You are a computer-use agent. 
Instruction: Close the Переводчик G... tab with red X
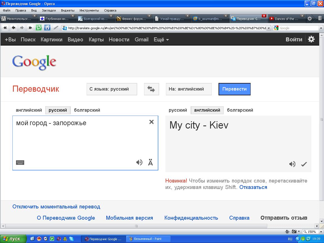(264, 16)
